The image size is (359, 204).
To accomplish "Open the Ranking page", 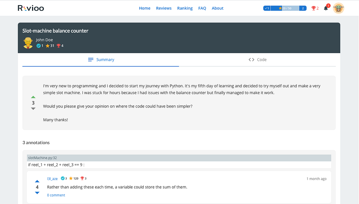I will pyautogui.click(x=185, y=8).
